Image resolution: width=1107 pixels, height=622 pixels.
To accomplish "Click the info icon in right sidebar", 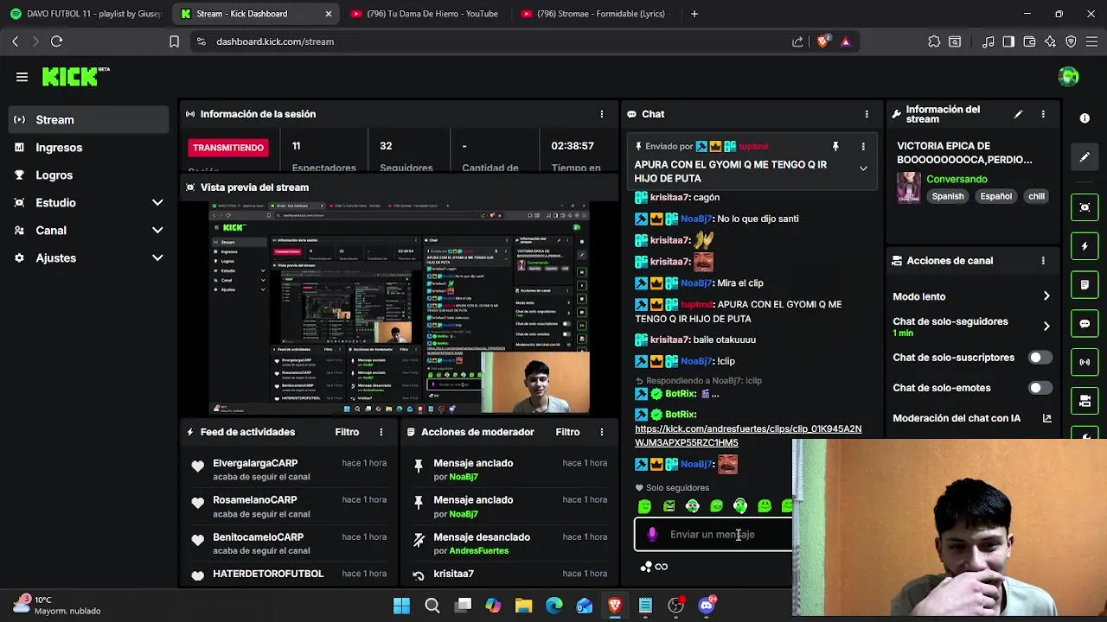I will 1085,117.
